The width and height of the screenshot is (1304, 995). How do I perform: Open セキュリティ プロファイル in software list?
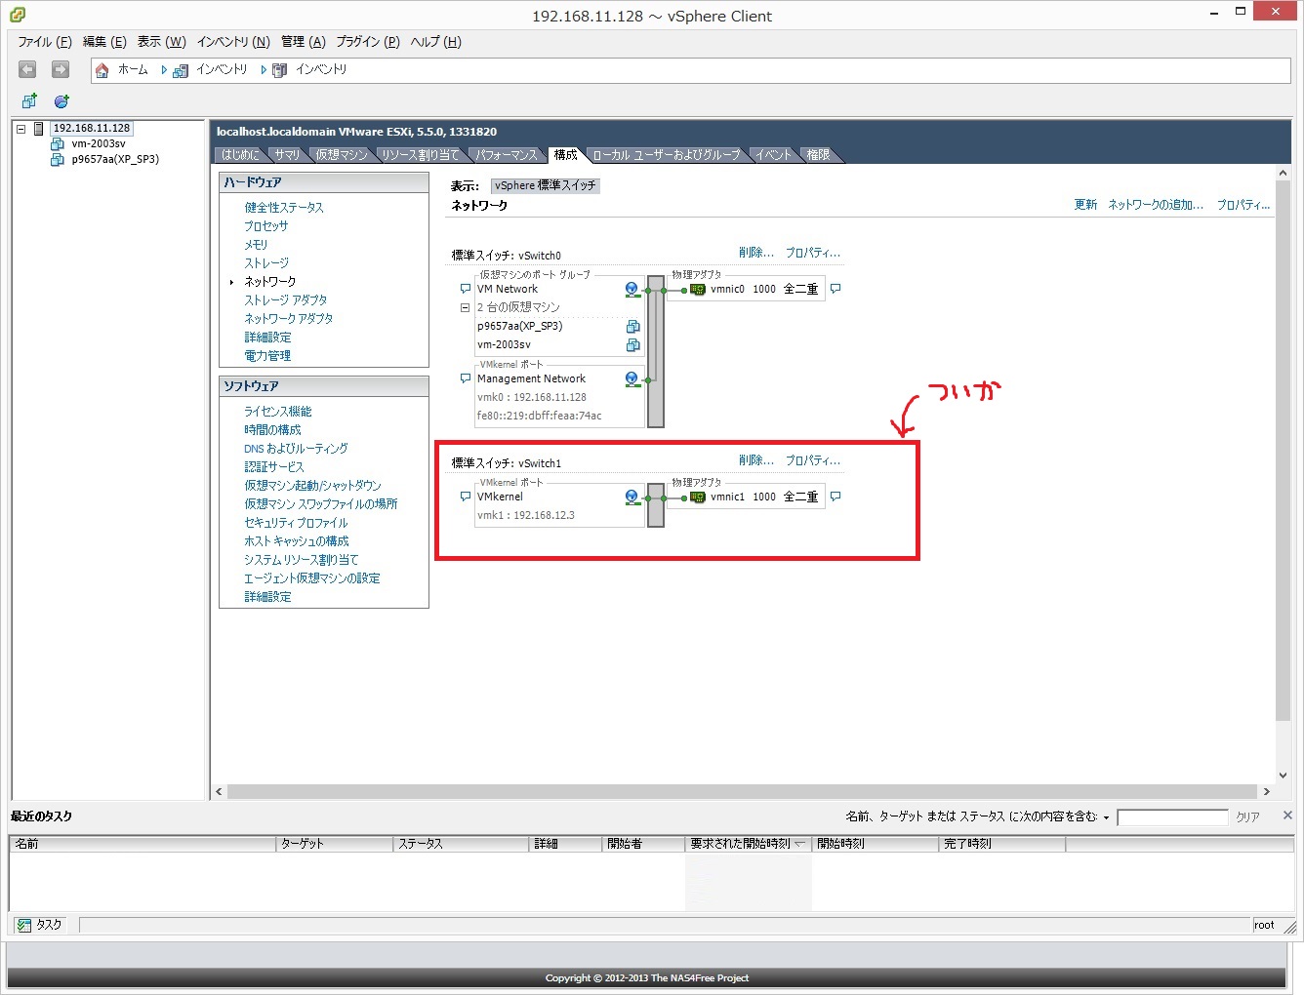(296, 523)
